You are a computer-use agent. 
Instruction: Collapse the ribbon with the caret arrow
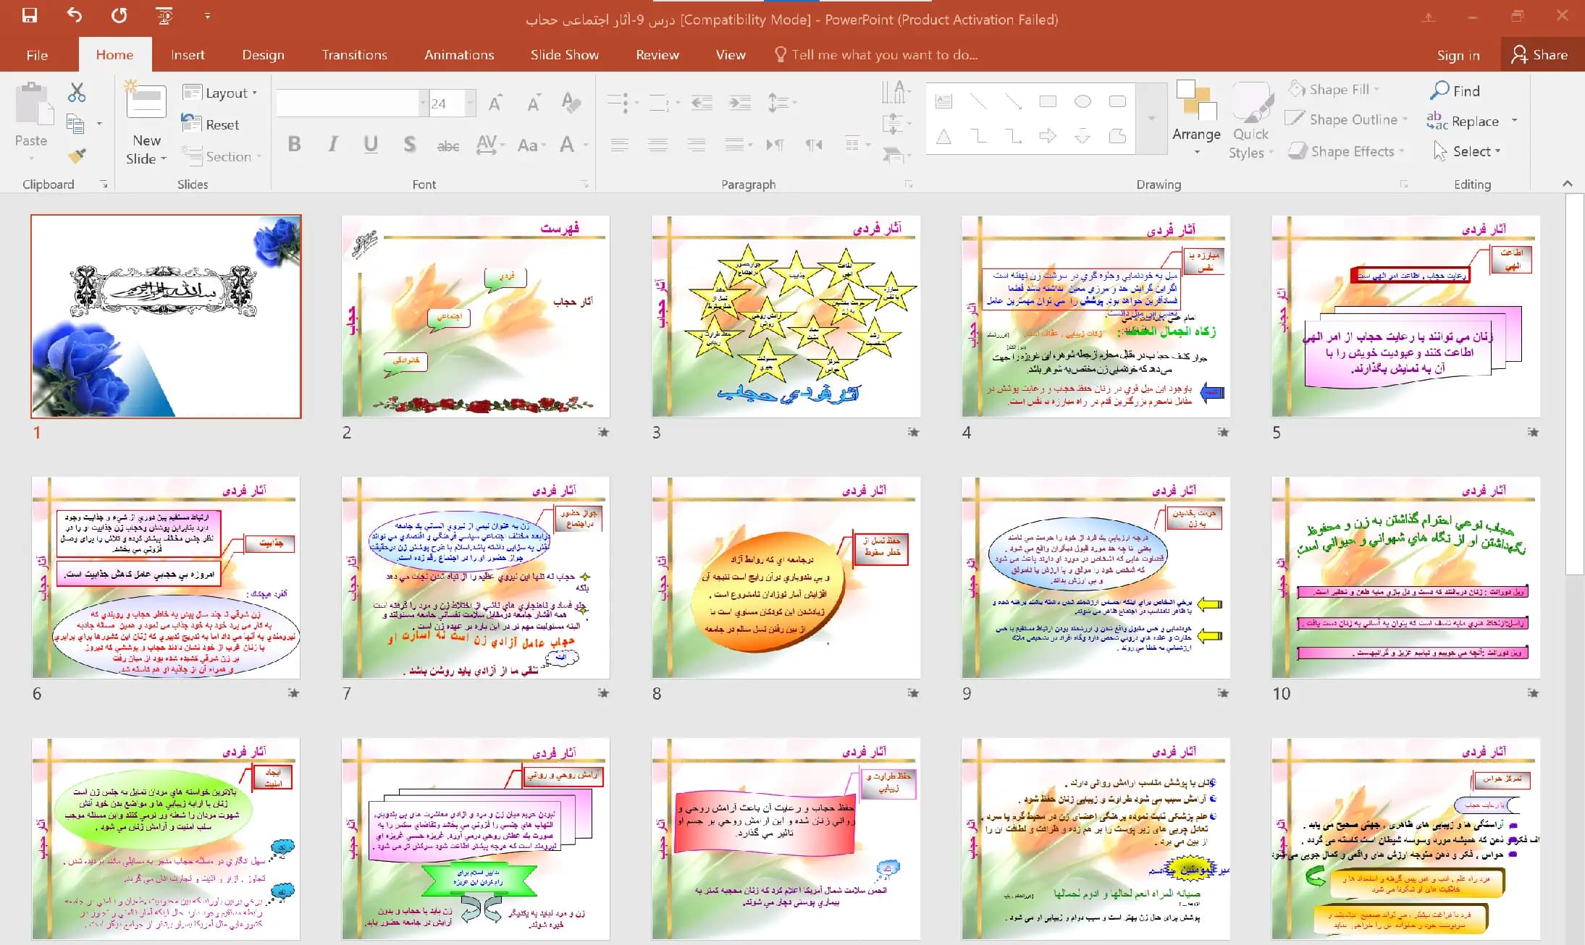[1568, 184]
